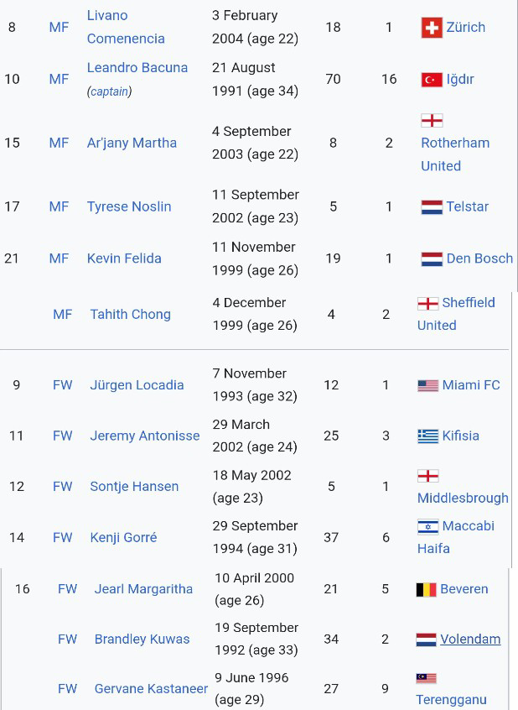Click the Netherlands flag beside Telstar
This screenshot has height=710, width=518.
pos(431,207)
